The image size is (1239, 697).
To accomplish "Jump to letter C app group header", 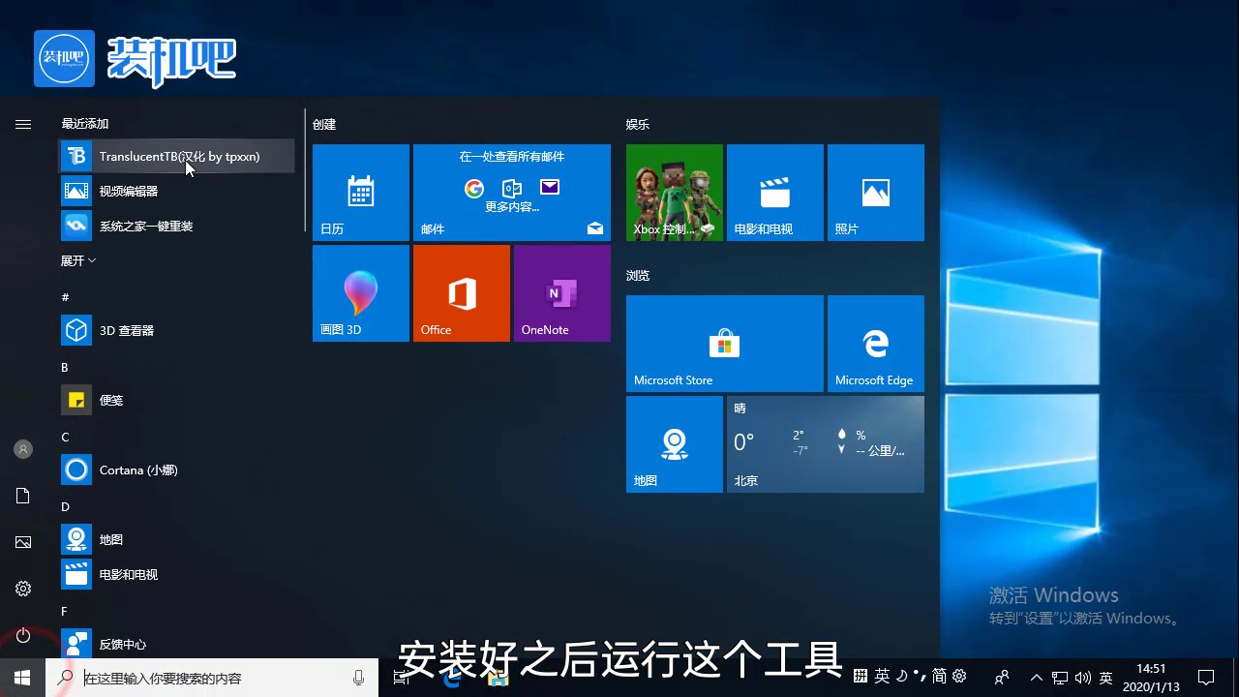I will pos(66,438).
